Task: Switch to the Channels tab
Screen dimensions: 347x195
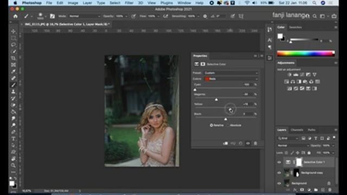Action: [297, 130]
